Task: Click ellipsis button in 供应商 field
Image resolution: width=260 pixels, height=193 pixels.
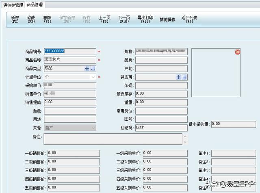Action: [184, 77]
